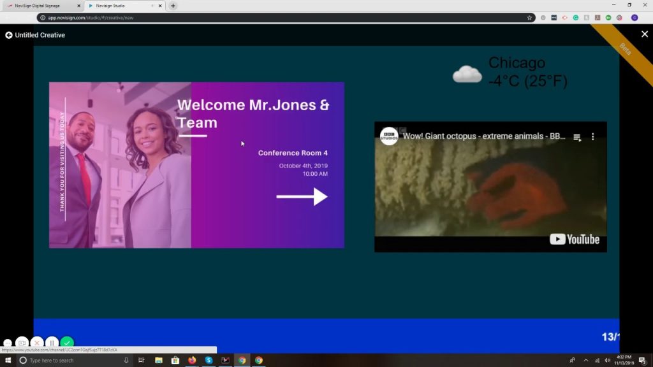The image size is (653, 367).
Task: Open the YouTube video three-dot menu
Action: [x=592, y=136]
